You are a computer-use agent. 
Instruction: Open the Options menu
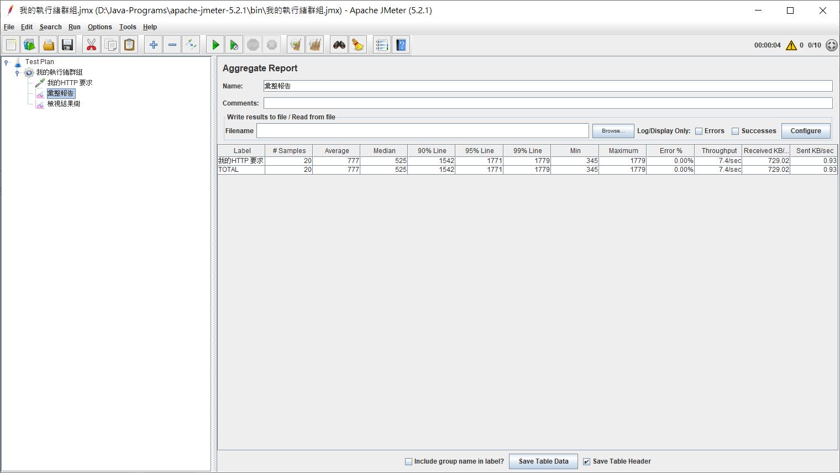[x=99, y=27]
